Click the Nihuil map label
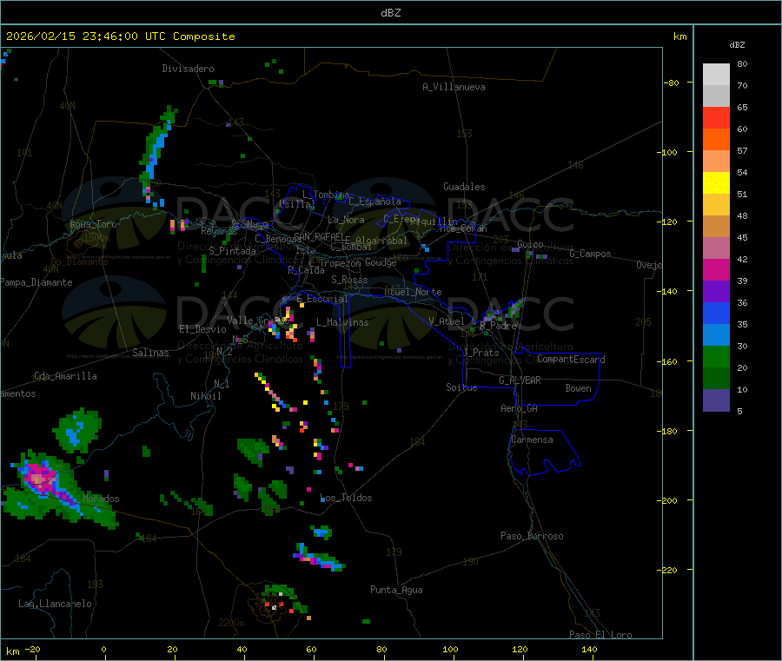The width and height of the screenshot is (782, 661). (205, 396)
